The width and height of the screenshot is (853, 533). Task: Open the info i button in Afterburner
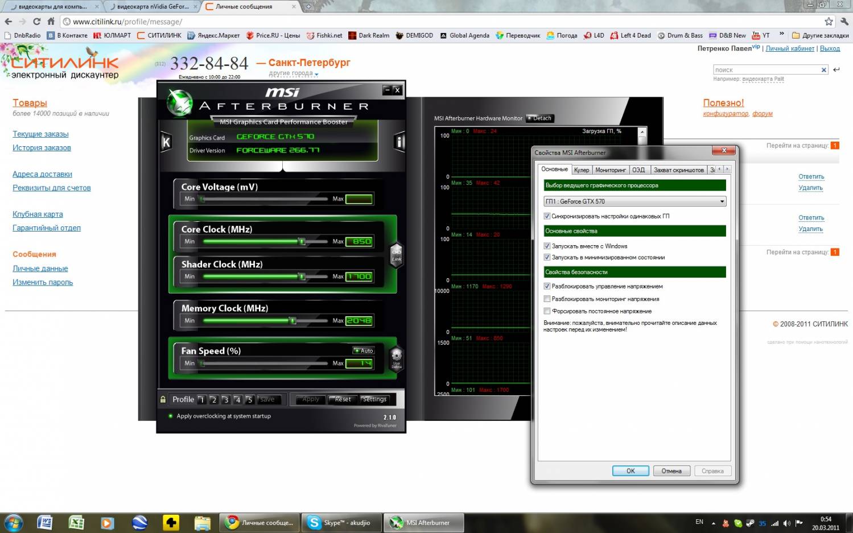pos(399,142)
